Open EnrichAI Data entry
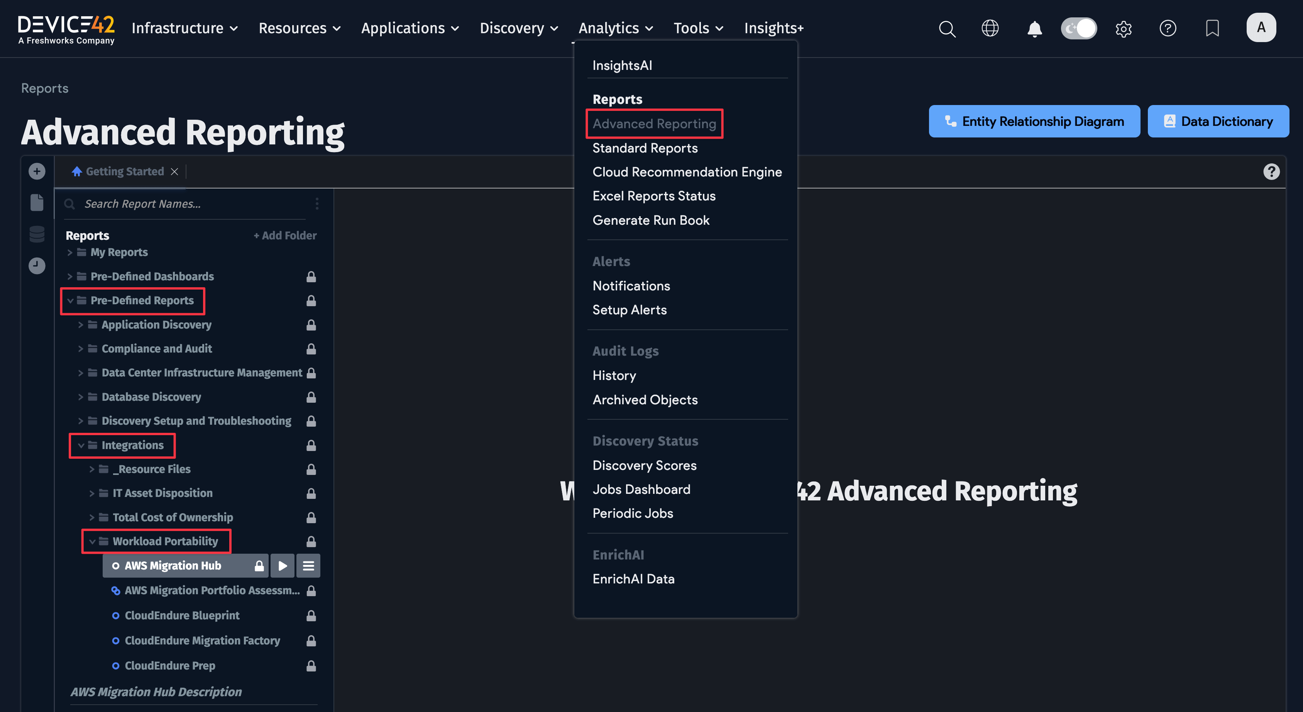Screen dimensions: 1303x712 (x=633, y=579)
